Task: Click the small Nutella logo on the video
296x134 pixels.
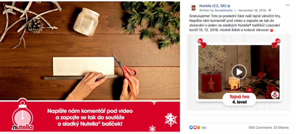Action: [275, 95]
